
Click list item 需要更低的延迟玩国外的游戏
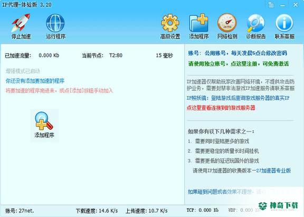(227, 161)
